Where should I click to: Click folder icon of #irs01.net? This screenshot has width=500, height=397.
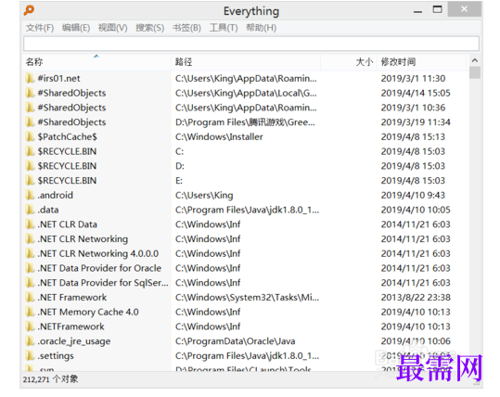[30, 78]
